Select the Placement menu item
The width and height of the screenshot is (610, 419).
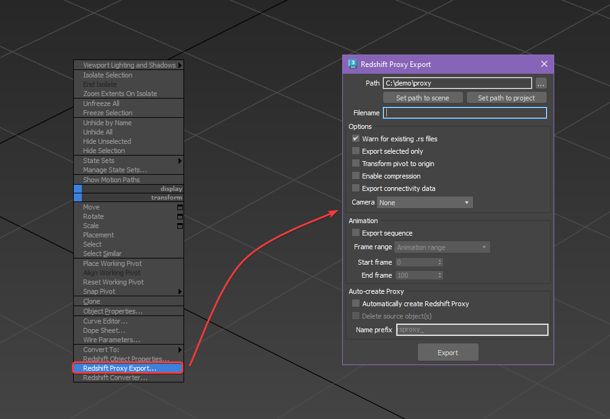pyautogui.click(x=128, y=236)
